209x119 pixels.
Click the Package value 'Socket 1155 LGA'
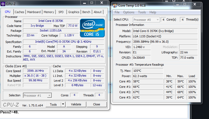[51, 30]
